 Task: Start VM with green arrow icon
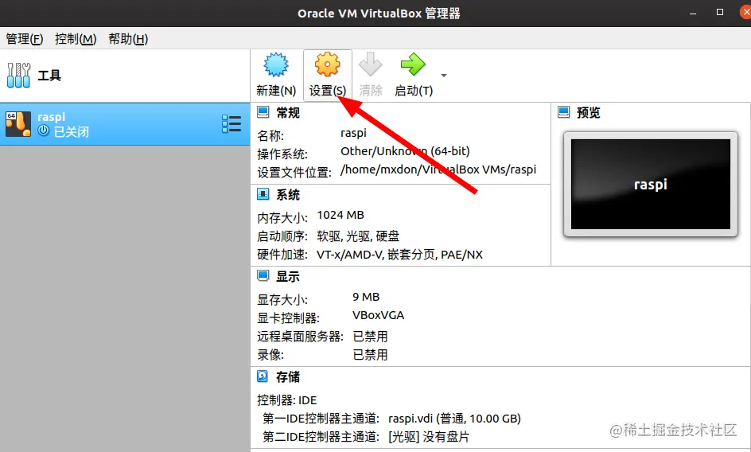pyautogui.click(x=413, y=64)
